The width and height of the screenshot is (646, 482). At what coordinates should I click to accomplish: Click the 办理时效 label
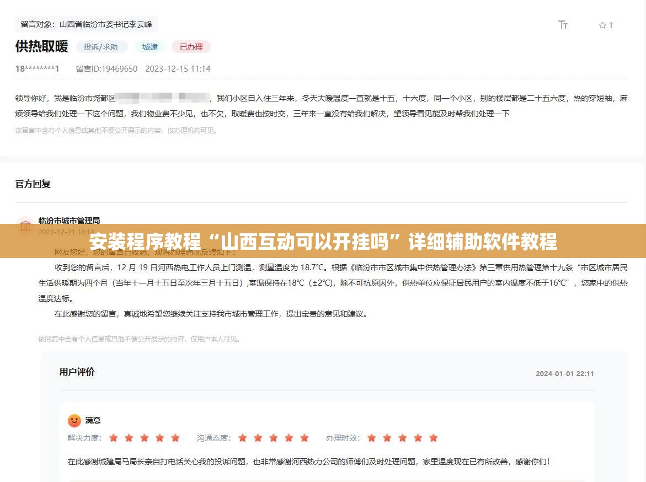(343, 438)
